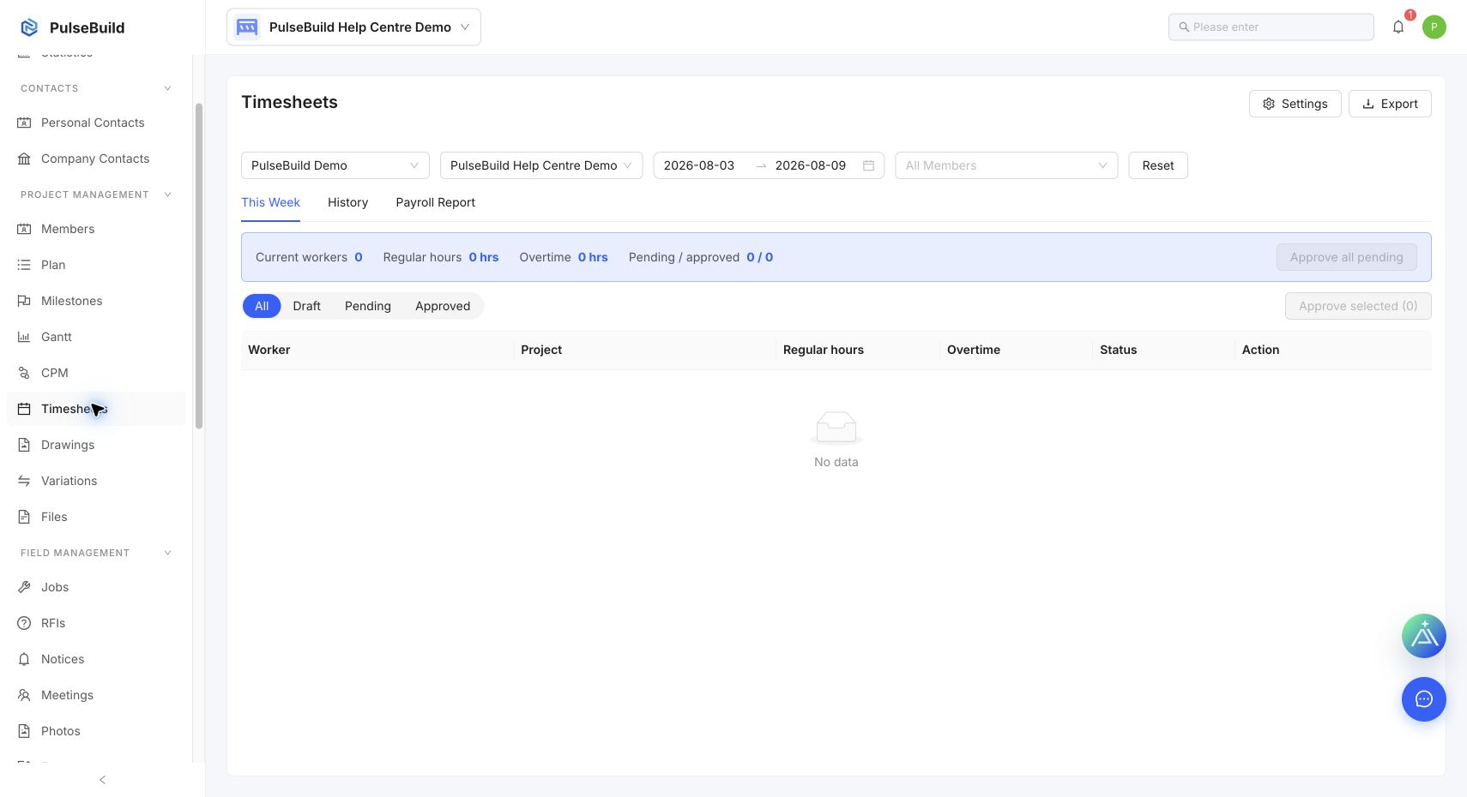Image resolution: width=1467 pixels, height=797 pixels.
Task: Click the end date 2026-08-09
Action: click(x=811, y=165)
